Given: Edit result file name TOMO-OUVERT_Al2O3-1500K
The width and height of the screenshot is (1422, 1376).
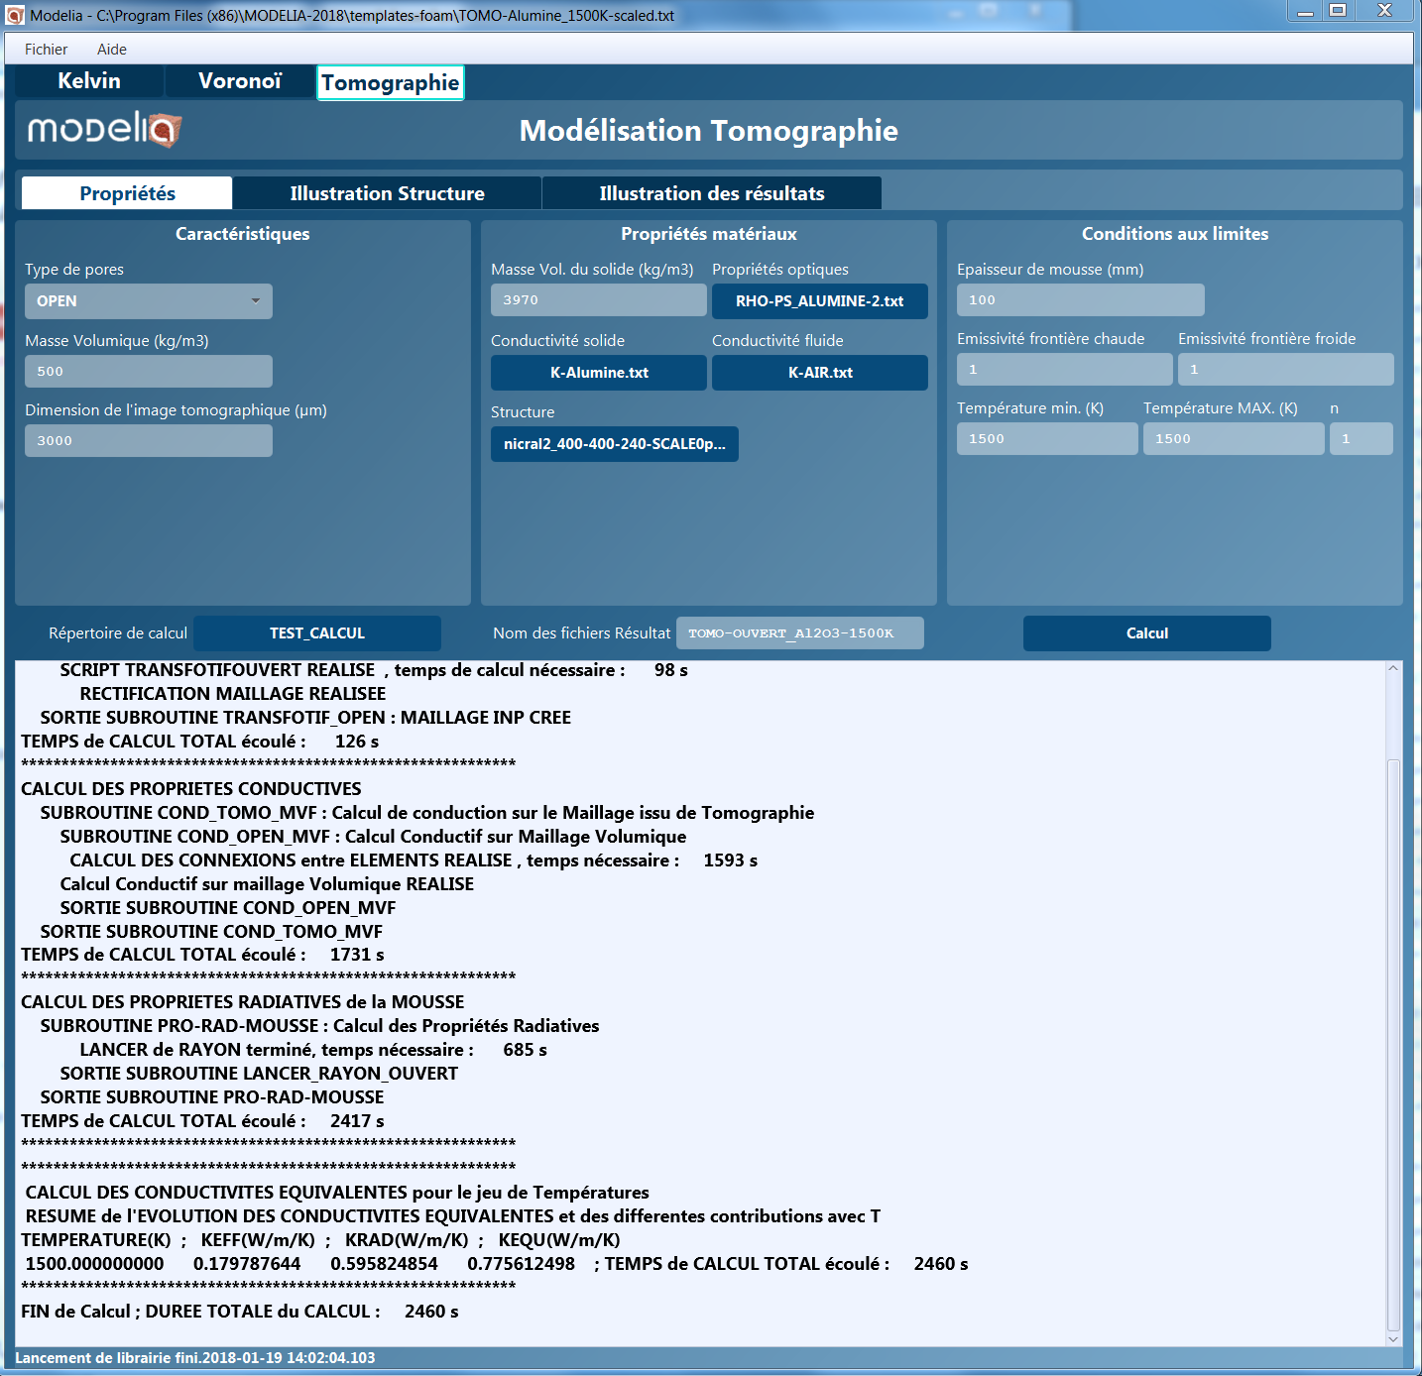Looking at the screenshot, I should pyautogui.click(x=800, y=633).
